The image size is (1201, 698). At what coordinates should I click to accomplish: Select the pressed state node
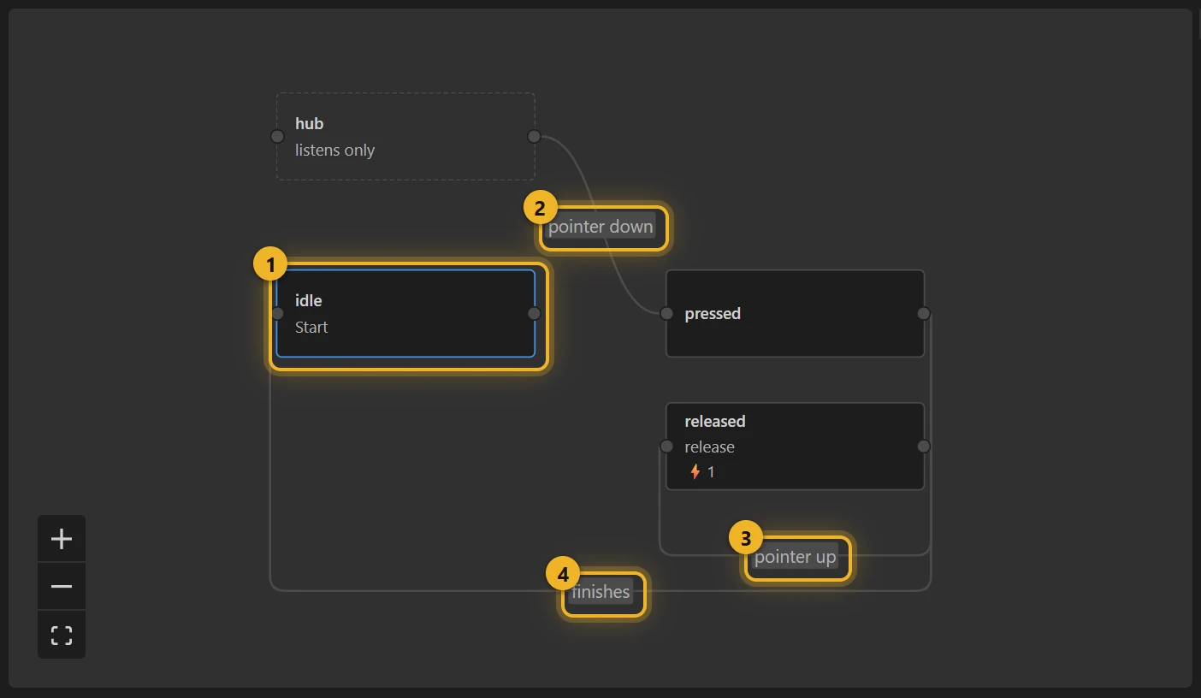pyautogui.click(x=795, y=314)
